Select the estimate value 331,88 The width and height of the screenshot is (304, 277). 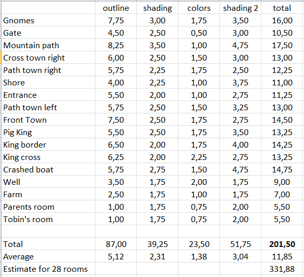click(x=282, y=269)
